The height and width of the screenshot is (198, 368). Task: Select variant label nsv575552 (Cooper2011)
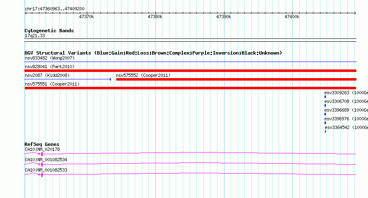(143, 75)
